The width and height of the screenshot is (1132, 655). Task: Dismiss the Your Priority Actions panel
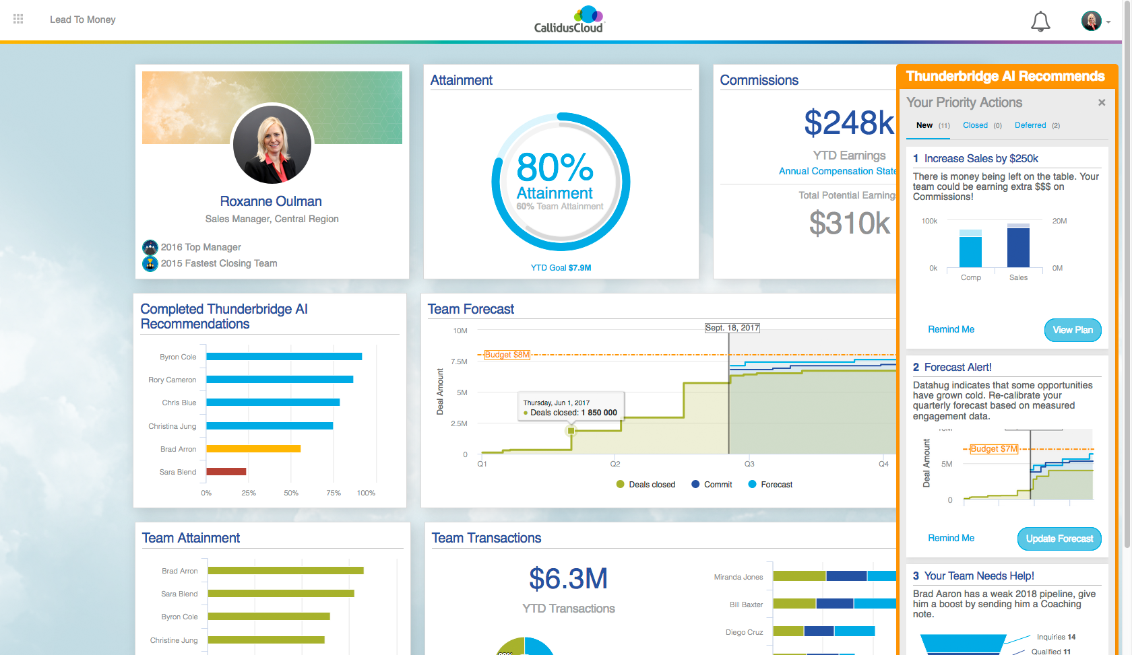pyautogui.click(x=1102, y=102)
